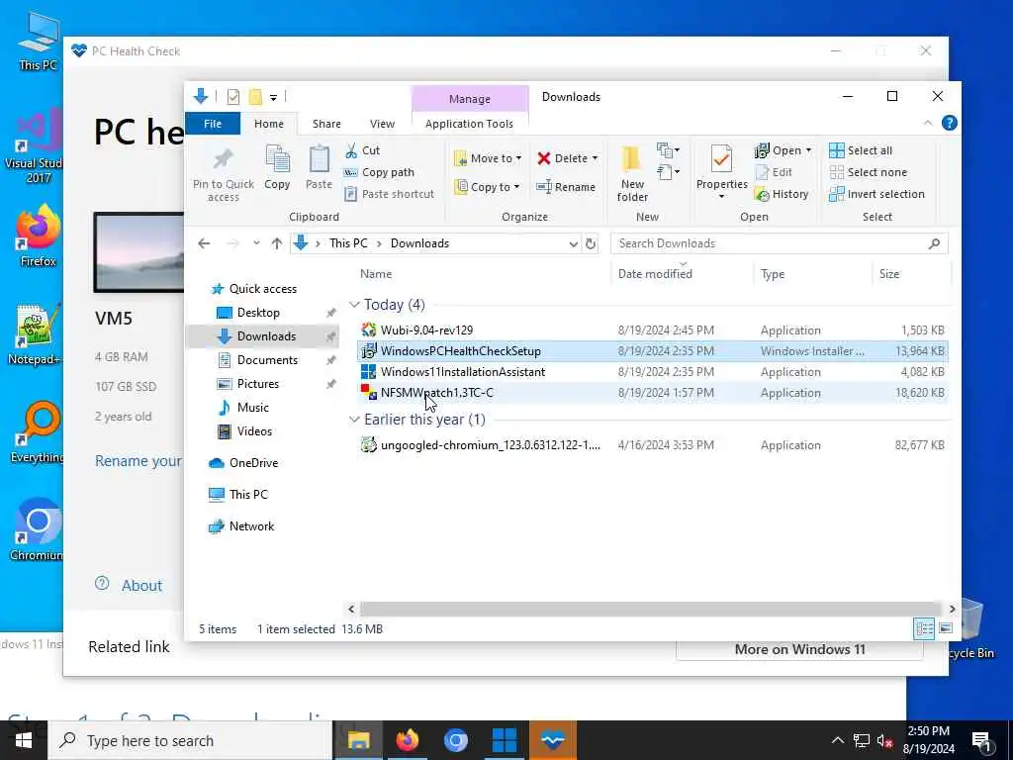Collapse the Today (4) group
The image size is (1013, 760).
point(354,305)
